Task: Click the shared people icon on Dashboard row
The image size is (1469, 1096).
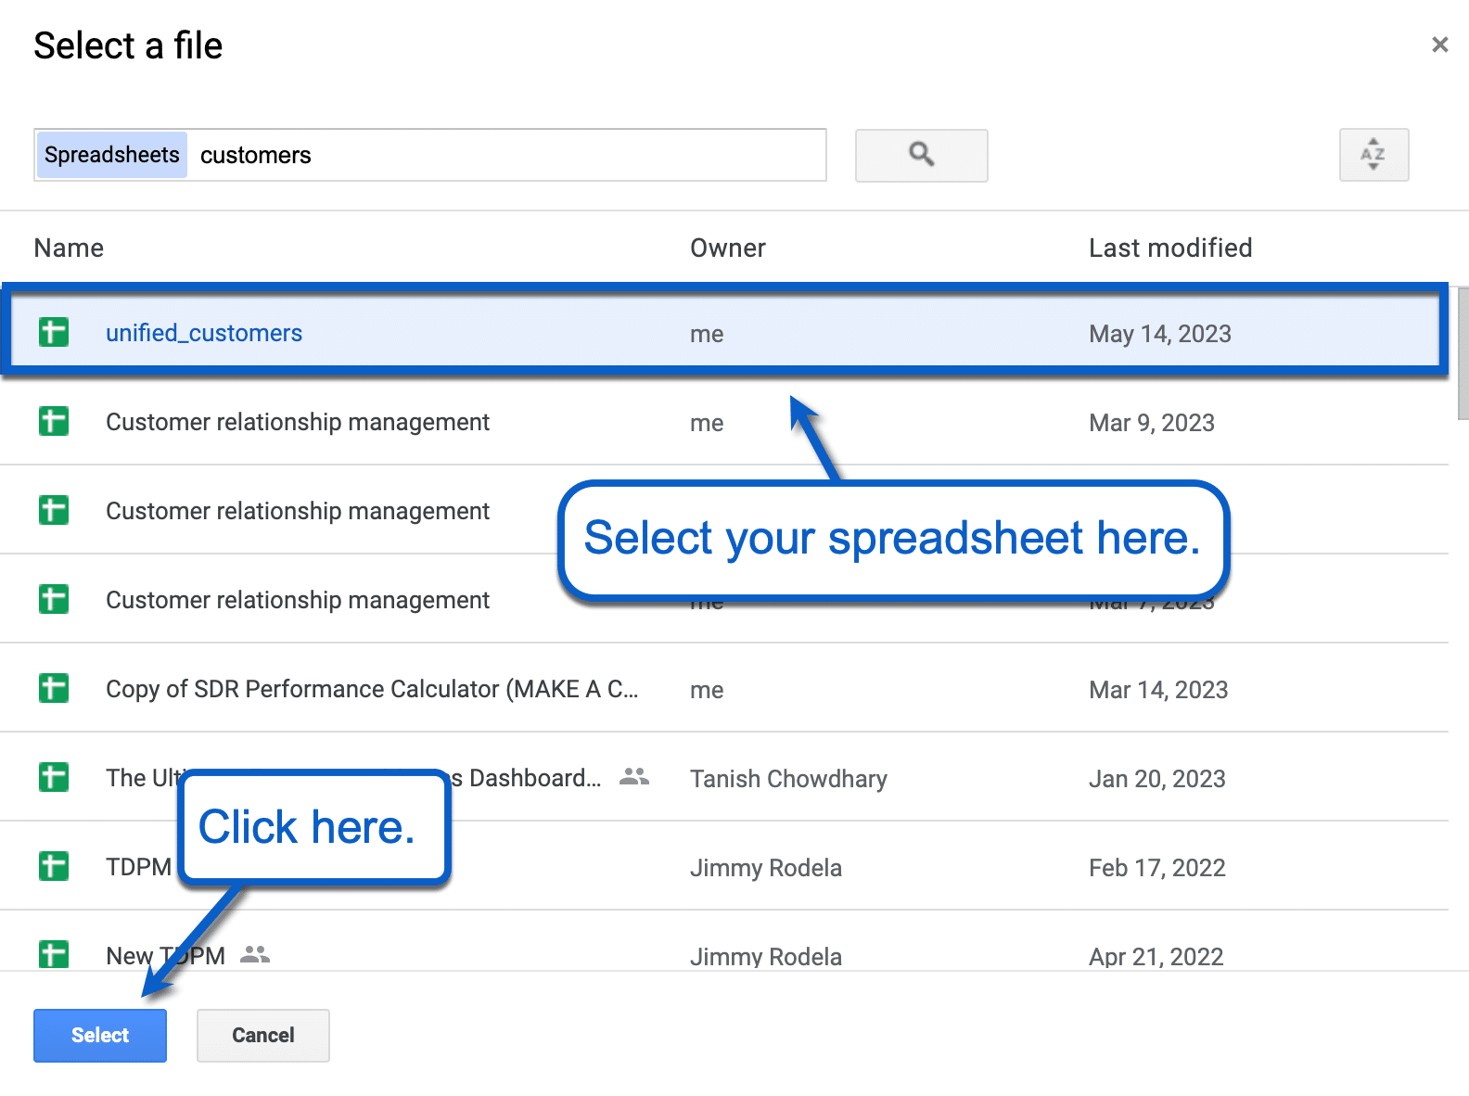Action: pyautogui.click(x=634, y=777)
